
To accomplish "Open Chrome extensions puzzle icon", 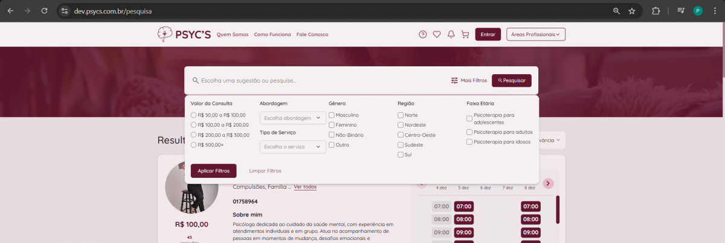I will click(x=656, y=11).
